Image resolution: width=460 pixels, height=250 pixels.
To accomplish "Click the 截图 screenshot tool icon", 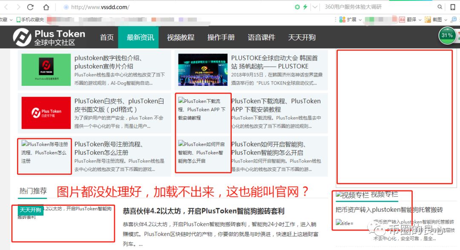I will (x=428, y=20).
